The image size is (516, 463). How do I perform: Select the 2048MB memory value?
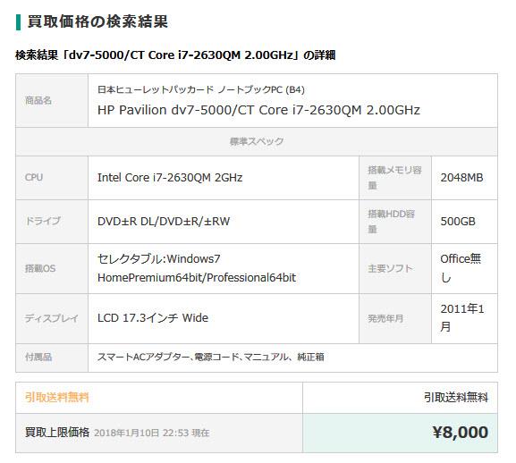point(461,178)
